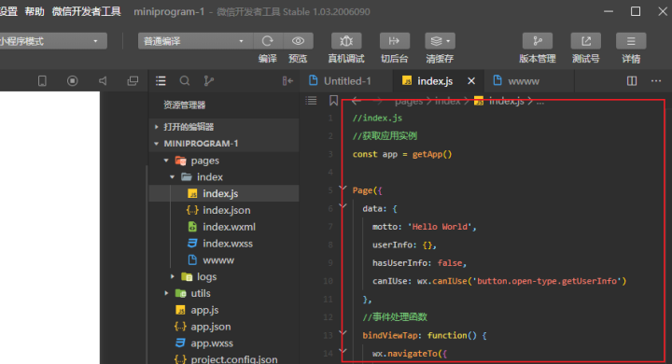Click the outline lines icon beside bookmark
Image resolution: width=672 pixels, height=364 pixels.
(x=311, y=101)
